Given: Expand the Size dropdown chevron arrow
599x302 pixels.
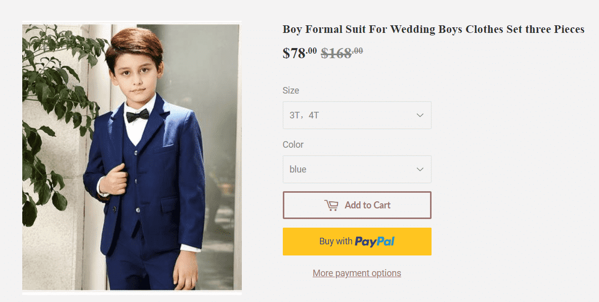Looking at the screenshot, I should (420, 115).
